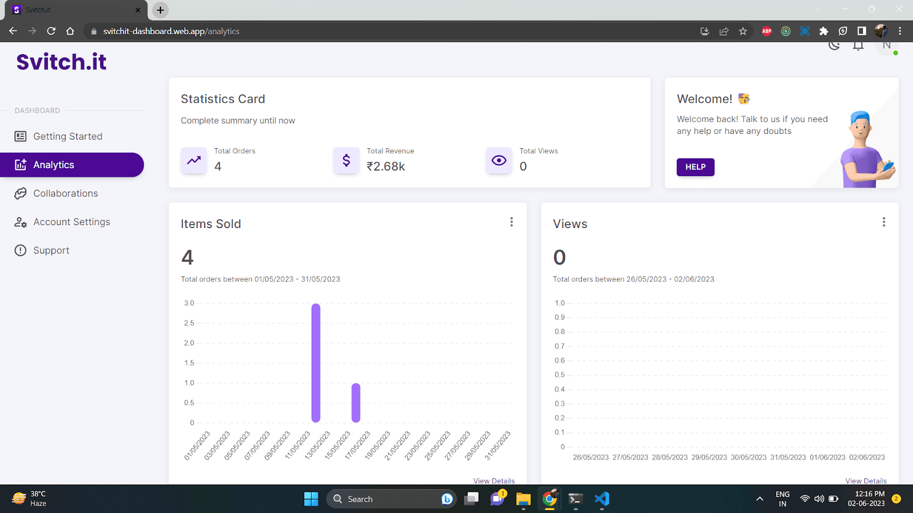Open the clock showing 12:16 PM
The height and width of the screenshot is (513, 913).
pyautogui.click(x=866, y=499)
